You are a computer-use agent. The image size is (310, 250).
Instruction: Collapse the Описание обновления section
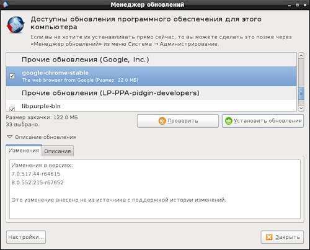9,137
